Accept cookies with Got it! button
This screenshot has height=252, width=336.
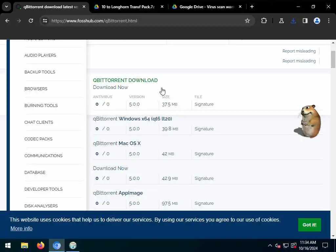pyautogui.click(x=309, y=225)
